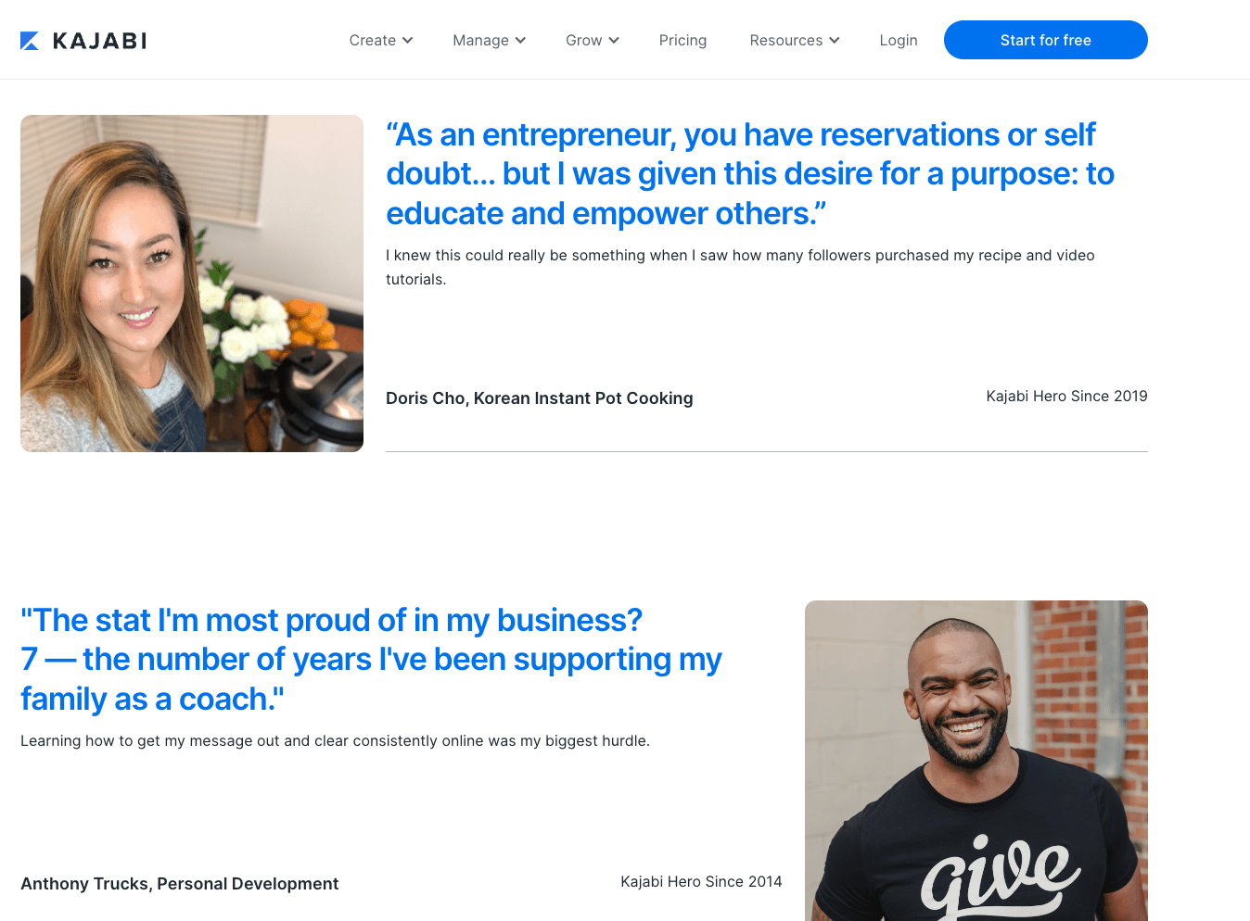
Task: Click the Start for free button
Action: pos(1045,40)
